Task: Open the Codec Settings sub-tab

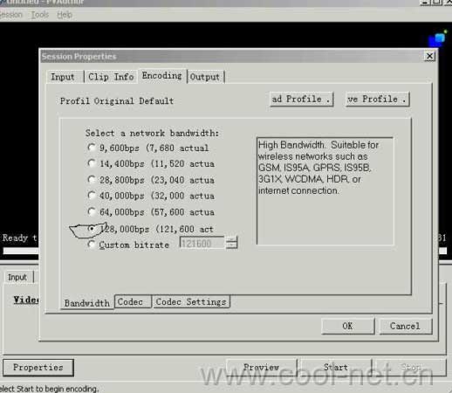Action: [191, 302]
